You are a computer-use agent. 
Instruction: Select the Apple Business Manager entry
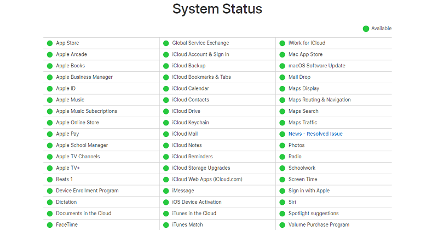pyautogui.click(x=84, y=77)
